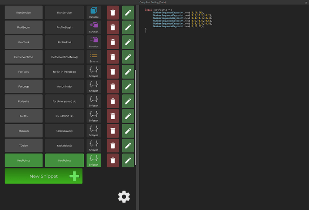Close the Crazy Fast Coding window
The height and width of the screenshot is (210, 309).
306,2
